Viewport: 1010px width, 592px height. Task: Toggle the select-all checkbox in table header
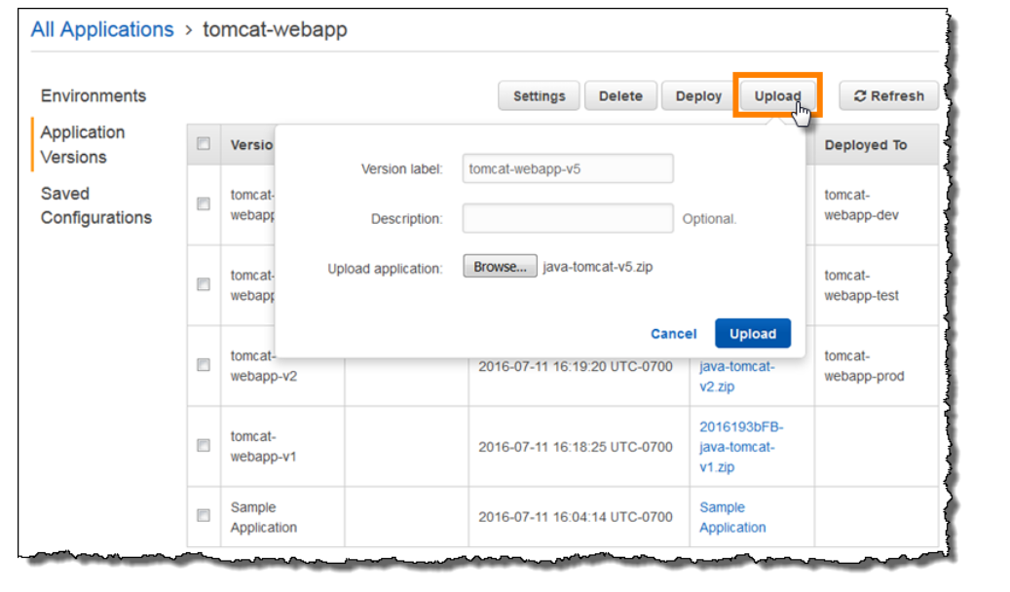204,144
